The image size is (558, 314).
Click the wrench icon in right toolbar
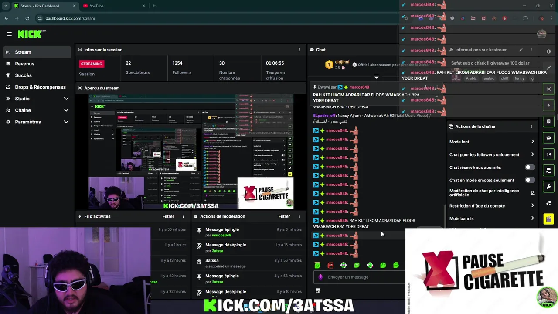(548, 187)
